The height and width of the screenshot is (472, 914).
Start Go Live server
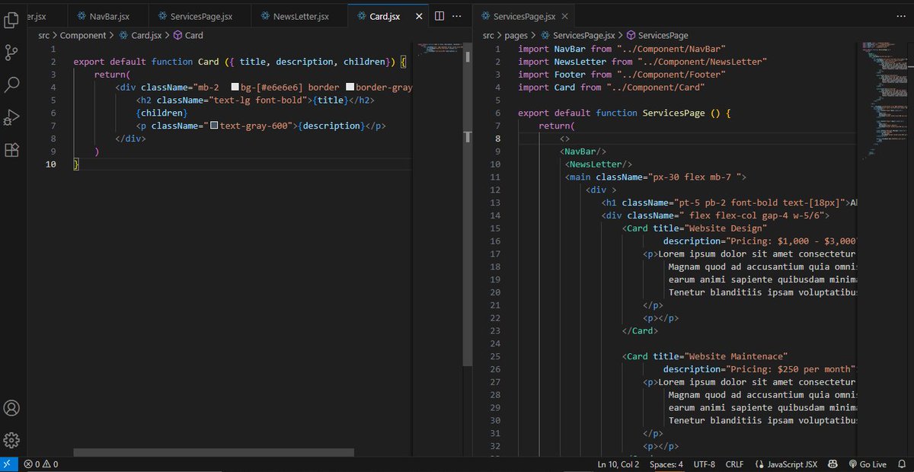point(867,464)
